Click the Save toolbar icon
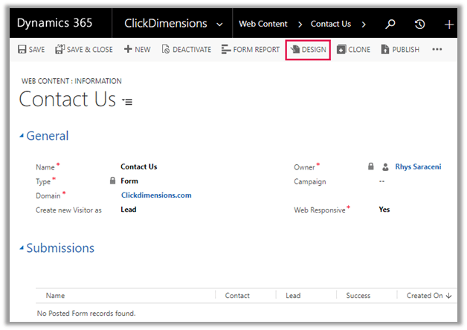 pos(31,50)
